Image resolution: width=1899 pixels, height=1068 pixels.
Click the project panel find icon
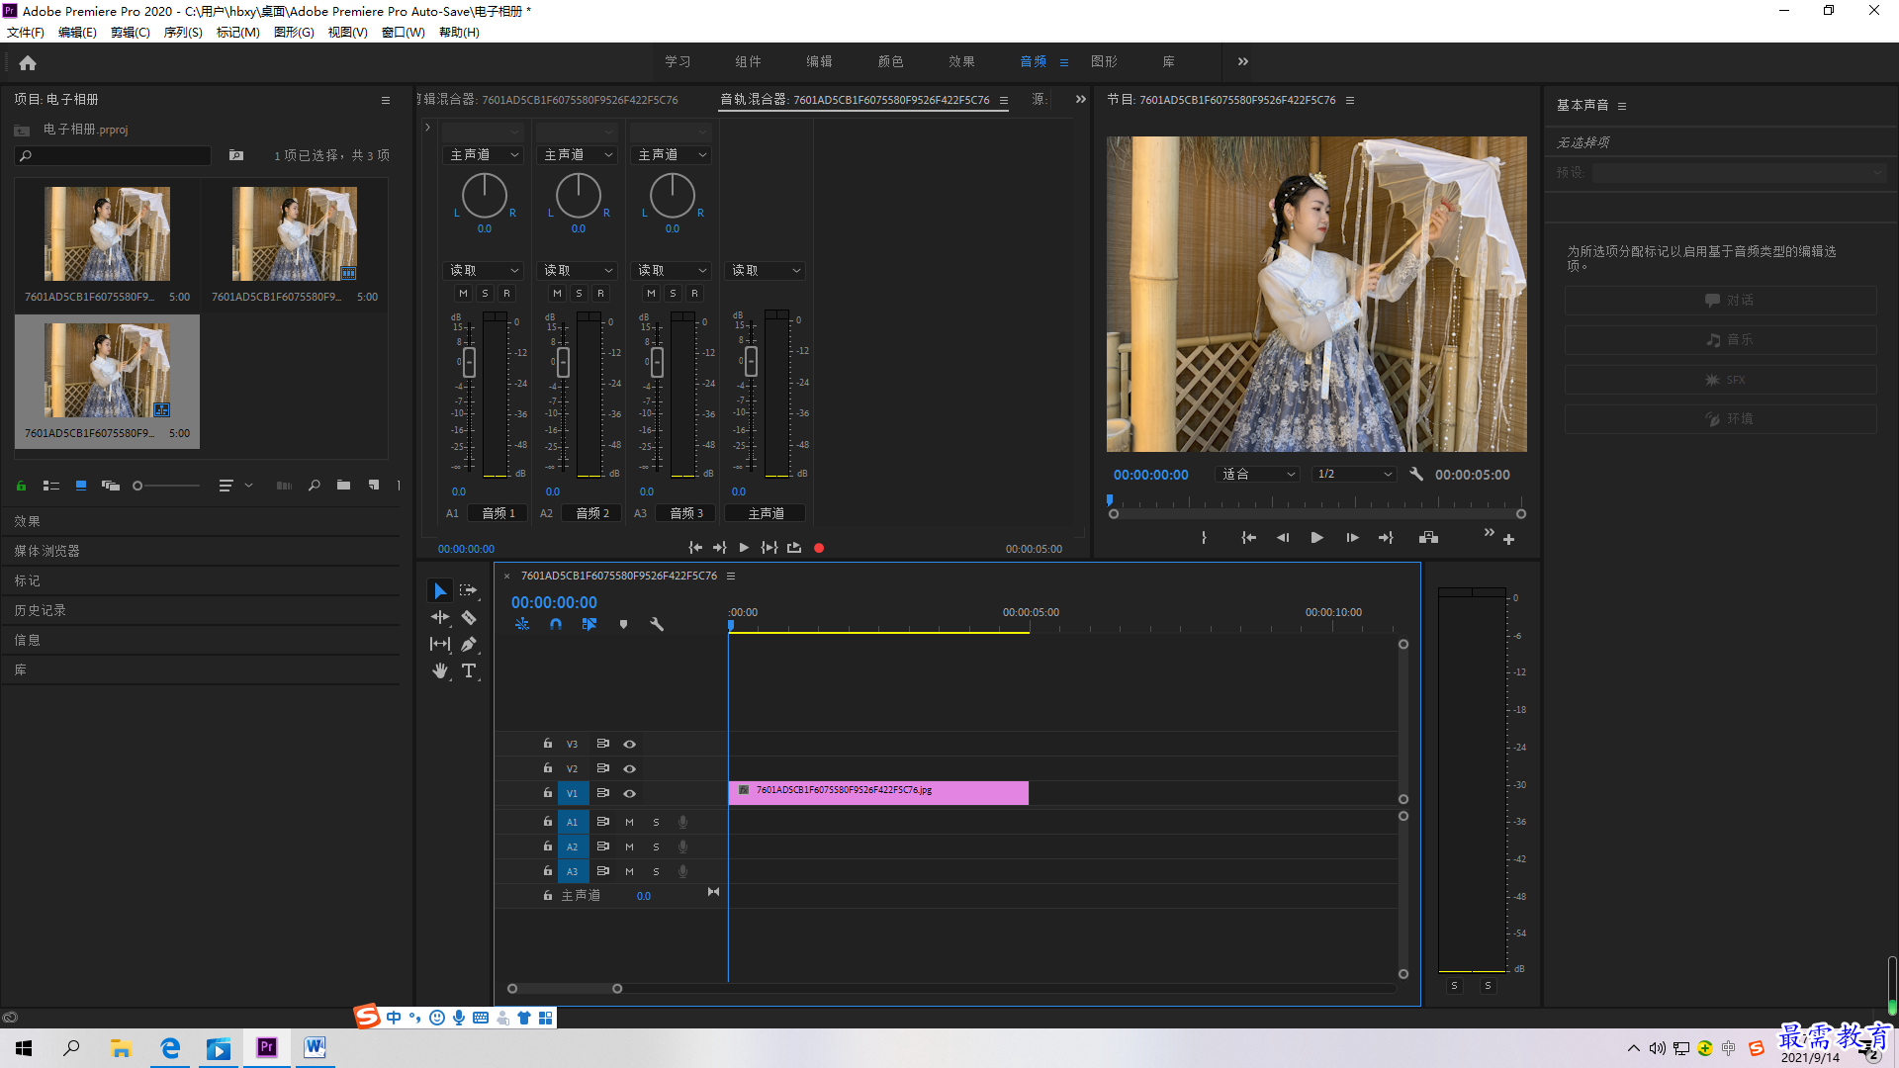[x=314, y=486]
